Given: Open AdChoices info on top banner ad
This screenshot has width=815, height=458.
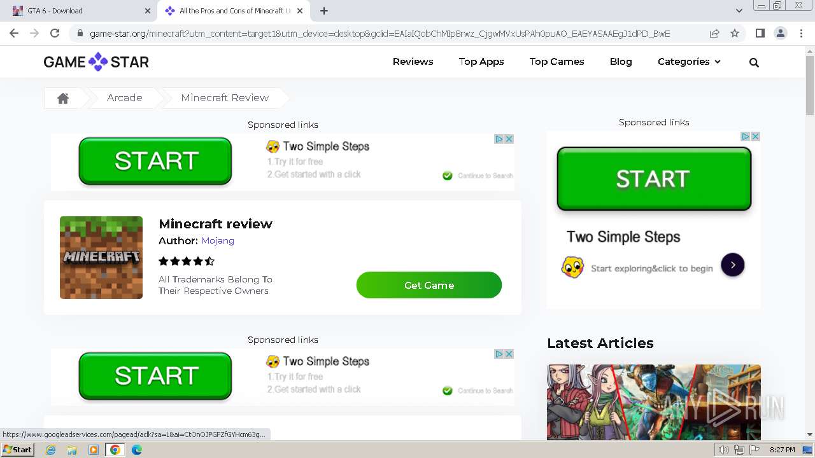Looking at the screenshot, I should pos(500,139).
